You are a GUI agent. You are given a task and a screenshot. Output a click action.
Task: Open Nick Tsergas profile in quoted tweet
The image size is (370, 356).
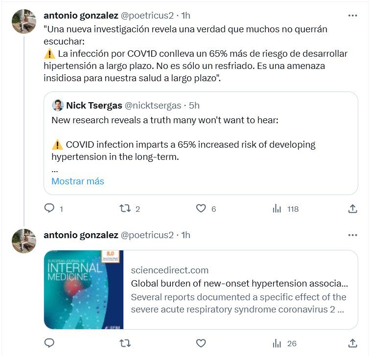click(94, 105)
